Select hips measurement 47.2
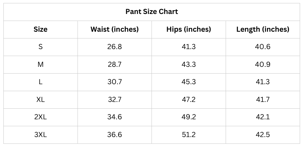The image size is (303, 151). click(189, 100)
